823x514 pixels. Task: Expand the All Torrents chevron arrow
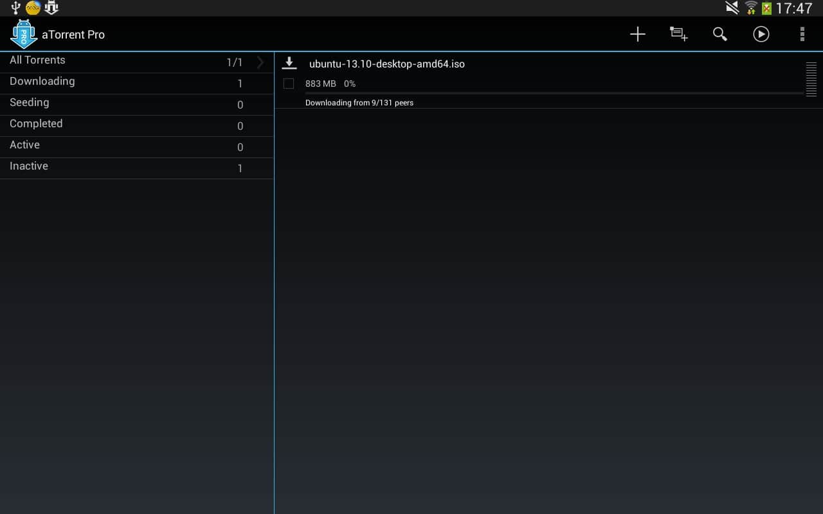tap(260, 62)
